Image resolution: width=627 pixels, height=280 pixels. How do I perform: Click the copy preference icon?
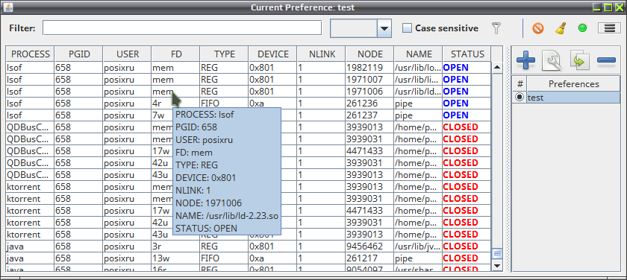pyautogui.click(x=580, y=60)
